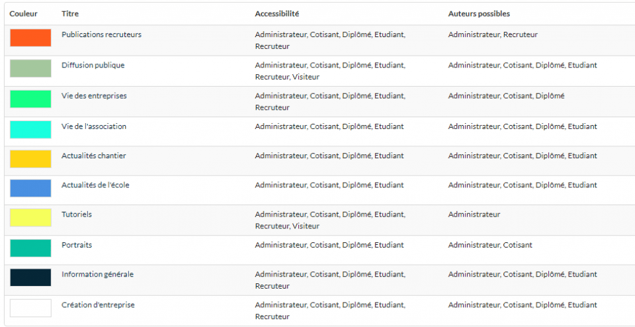Click Administrateur, Recruteur authors cell
Screen dimensions: 635x327
point(493,35)
